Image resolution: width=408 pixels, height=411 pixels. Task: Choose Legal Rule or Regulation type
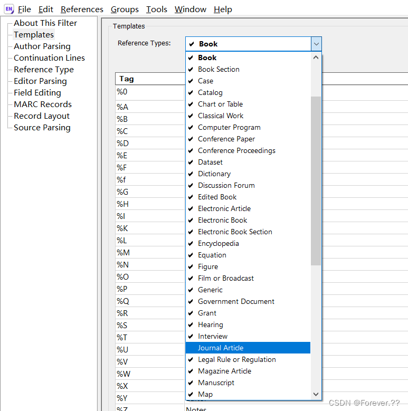coord(248,360)
